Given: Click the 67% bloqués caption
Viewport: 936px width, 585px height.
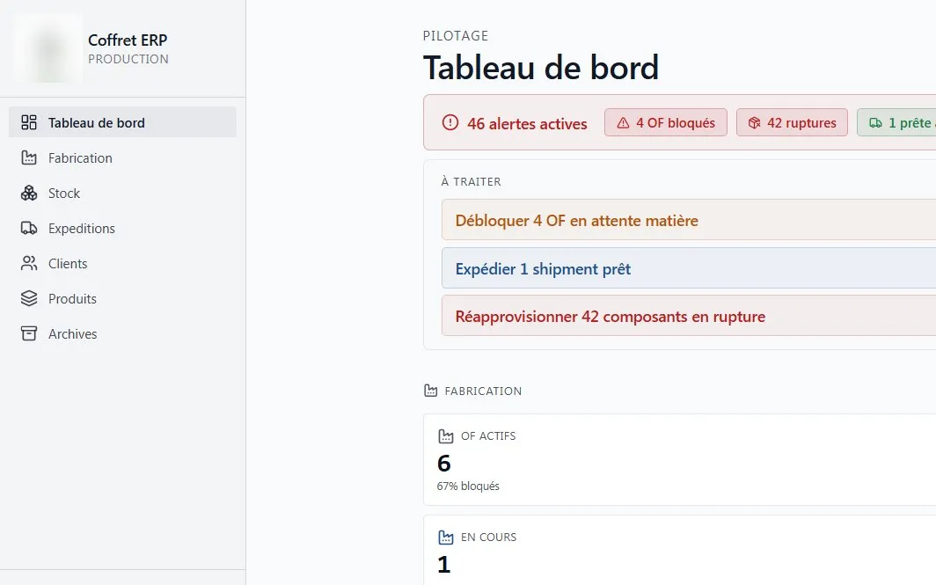Looking at the screenshot, I should (468, 486).
